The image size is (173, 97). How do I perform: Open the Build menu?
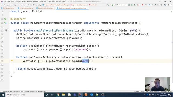pyautogui.click(x=41, y=2)
